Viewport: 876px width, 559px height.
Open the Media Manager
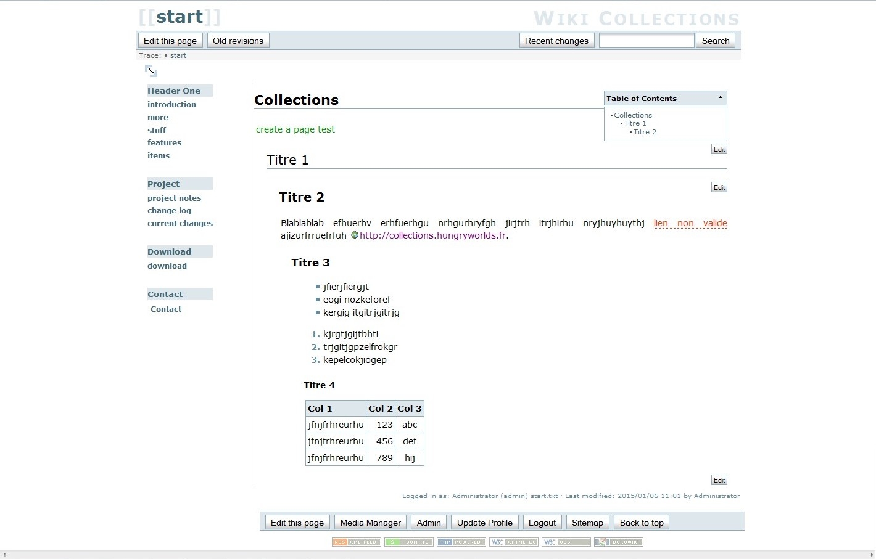pyautogui.click(x=370, y=523)
